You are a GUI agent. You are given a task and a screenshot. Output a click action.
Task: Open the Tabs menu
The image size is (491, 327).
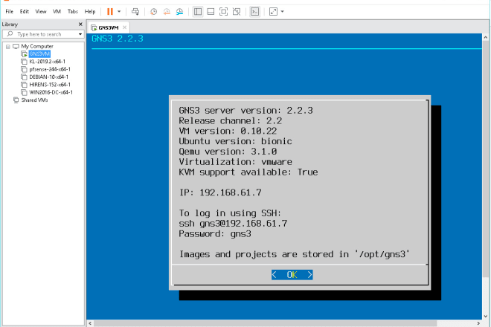[x=73, y=12]
